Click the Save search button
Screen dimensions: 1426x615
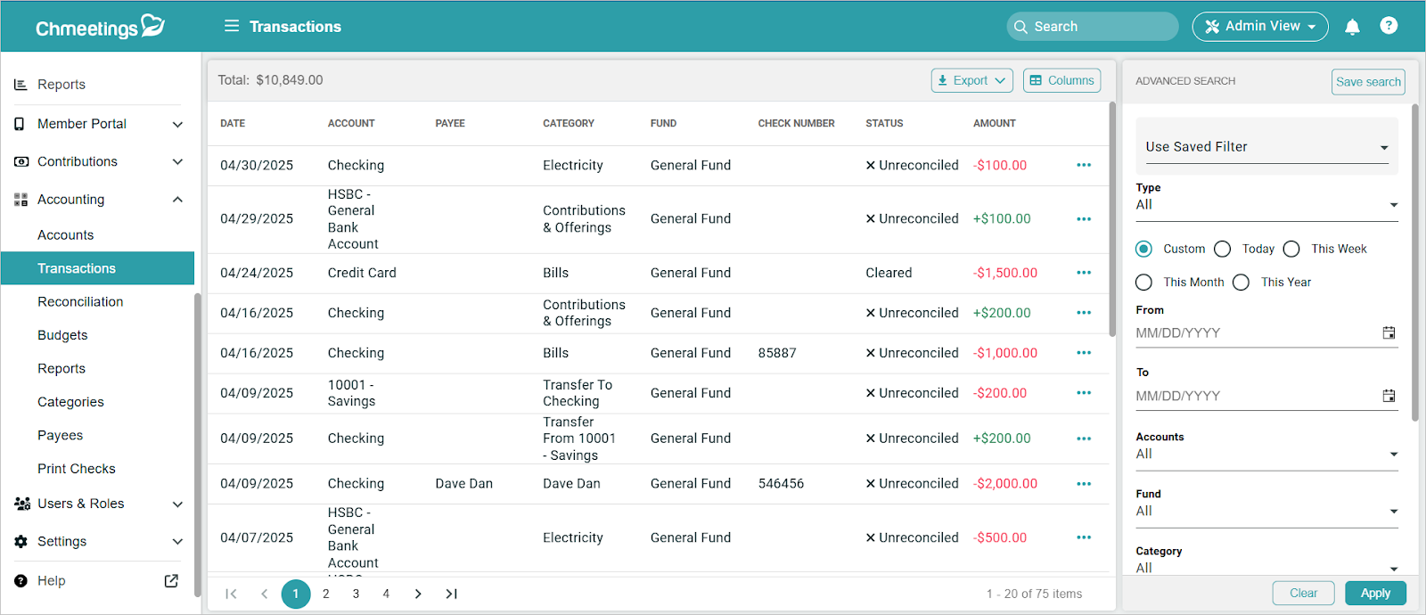coord(1368,82)
